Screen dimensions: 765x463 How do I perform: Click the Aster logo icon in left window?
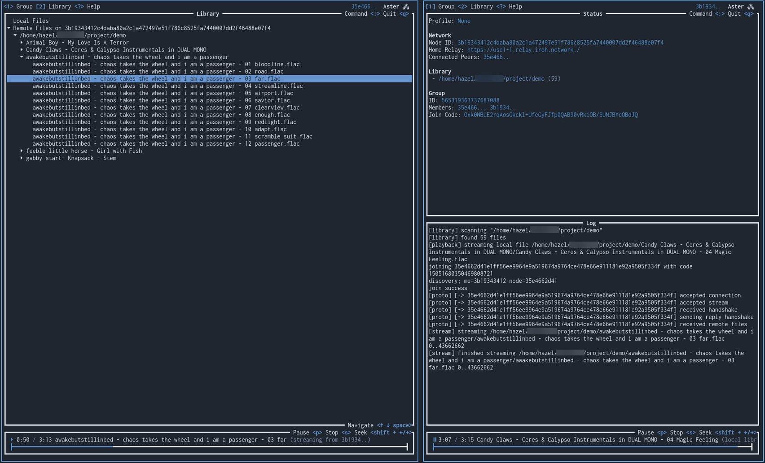(x=406, y=7)
